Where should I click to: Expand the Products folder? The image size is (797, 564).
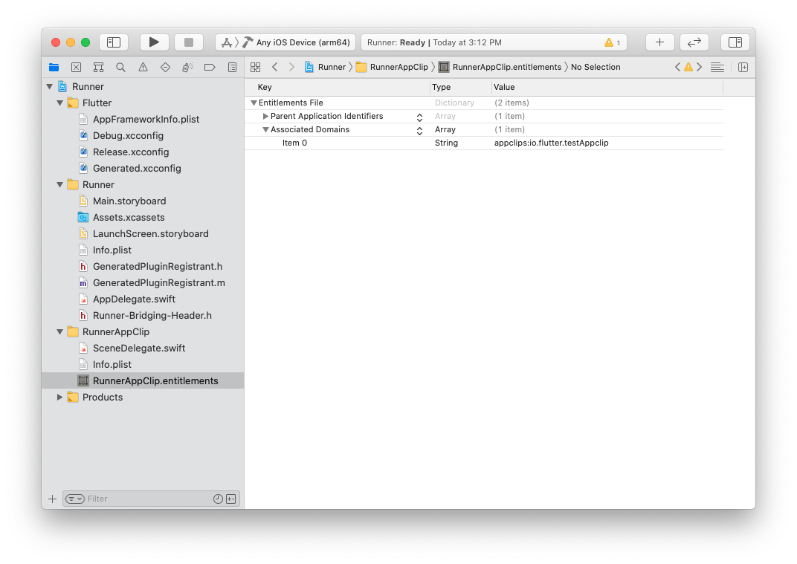coord(60,398)
